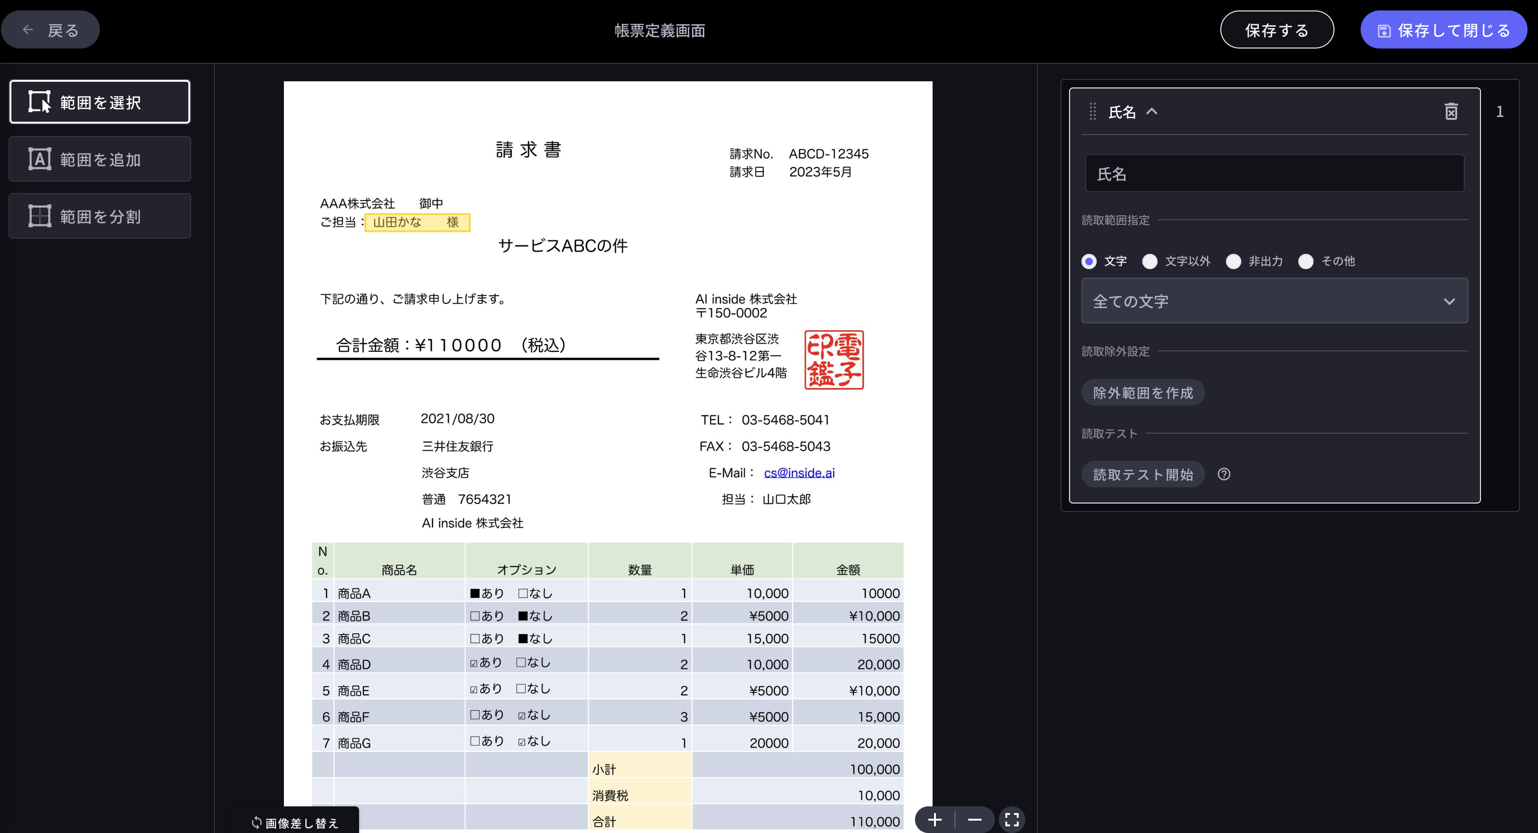
Task: Click the 小計 label cell
Action: (640, 765)
